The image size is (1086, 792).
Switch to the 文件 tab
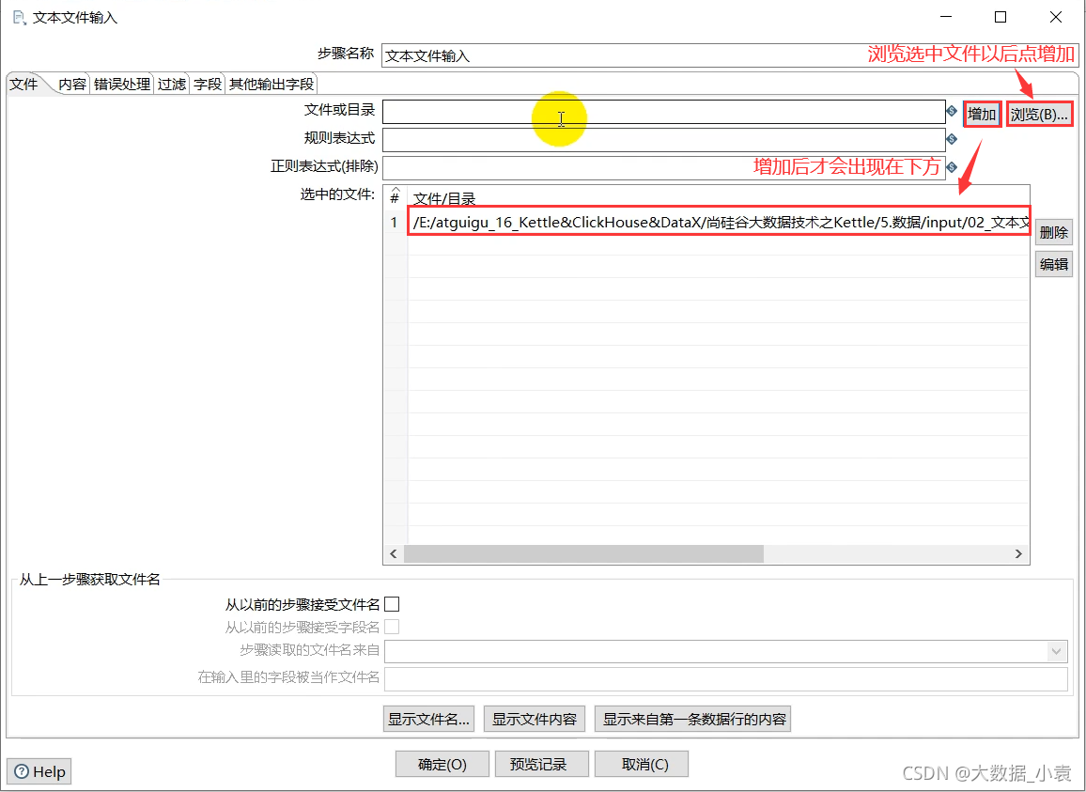23,85
